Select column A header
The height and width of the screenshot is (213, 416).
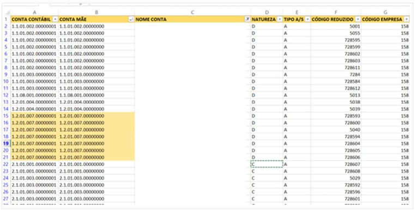34,13
